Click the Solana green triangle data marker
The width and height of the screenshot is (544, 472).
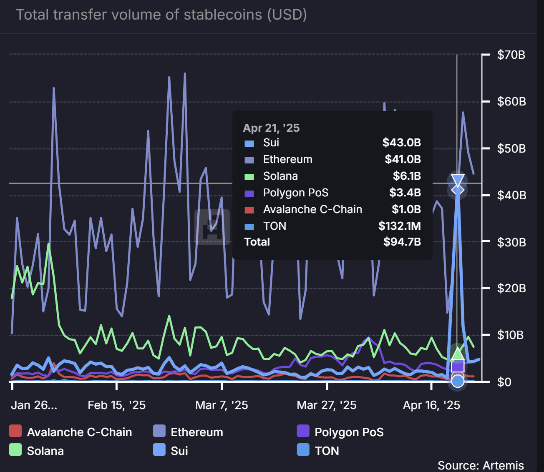pyautogui.click(x=458, y=354)
